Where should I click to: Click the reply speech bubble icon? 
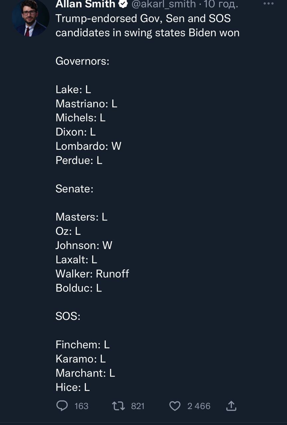click(x=62, y=406)
